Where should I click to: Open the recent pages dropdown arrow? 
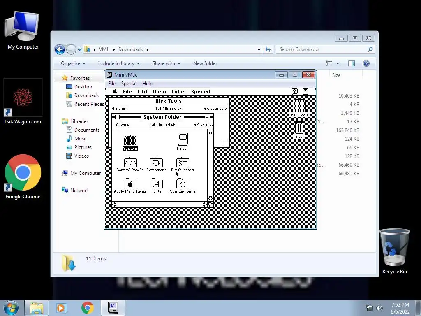click(79, 50)
